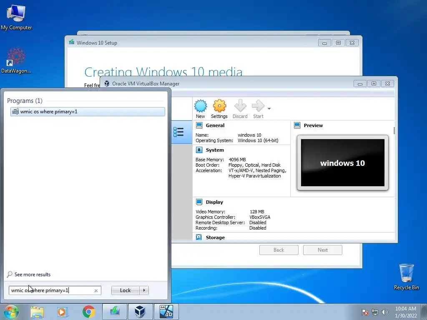Screen dimensions: 427x320
Task: Click the 64-bit Windows 10 VM taskbar icon
Action: [x=166, y=312]
